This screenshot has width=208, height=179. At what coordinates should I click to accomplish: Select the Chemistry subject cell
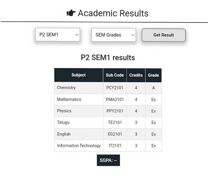click(79, 88)
